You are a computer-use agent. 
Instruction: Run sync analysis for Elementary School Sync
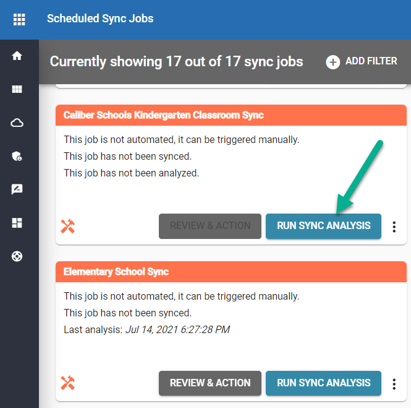pos(323,383)
